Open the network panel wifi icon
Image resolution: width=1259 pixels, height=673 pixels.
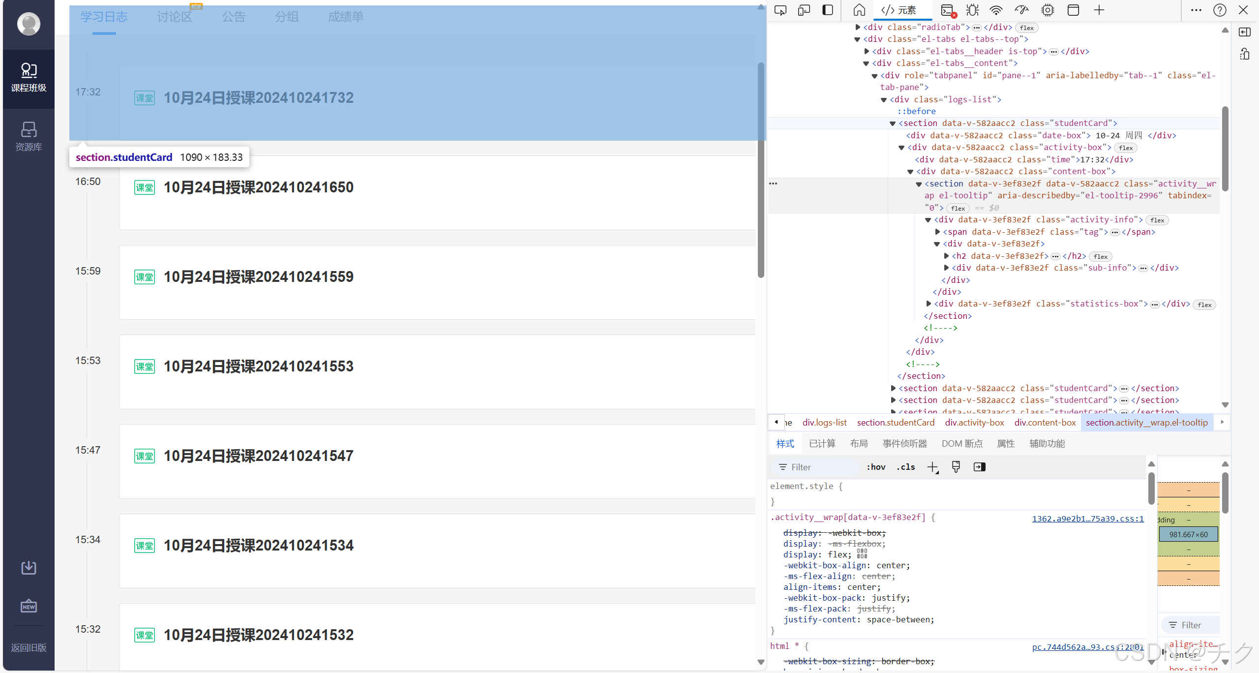(996, 10)
